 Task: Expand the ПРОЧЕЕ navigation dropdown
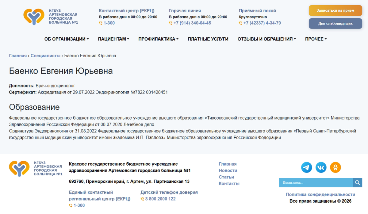(x=316, y=39)
